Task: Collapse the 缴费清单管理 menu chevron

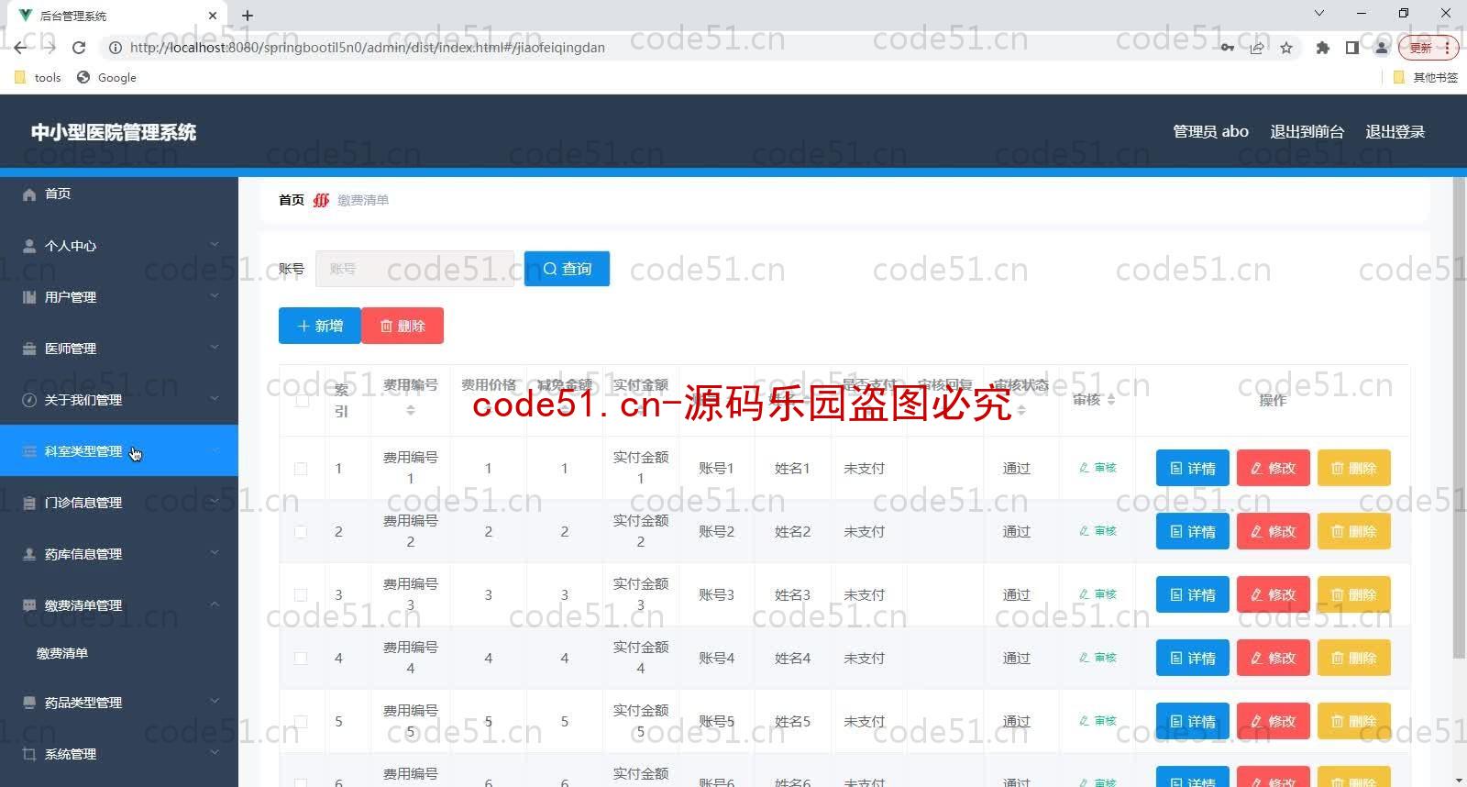Action: pyautogui.click(x=215, y=604)
